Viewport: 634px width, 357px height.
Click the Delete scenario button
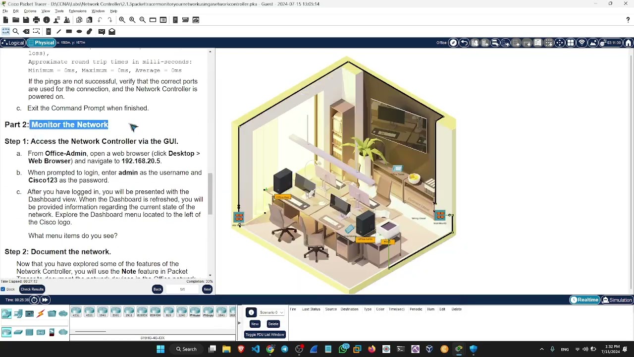tap(273, 324)
